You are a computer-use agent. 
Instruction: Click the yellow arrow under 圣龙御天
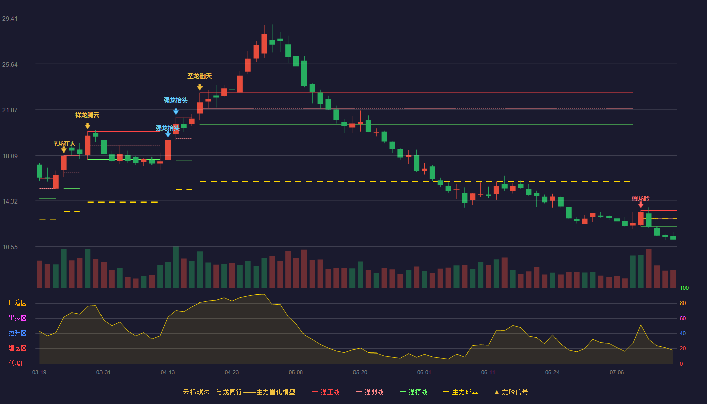pos(200,87)
